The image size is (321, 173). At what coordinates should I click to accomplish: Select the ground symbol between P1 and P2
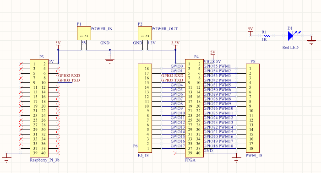pyautogui.click(x=110, y=61)
